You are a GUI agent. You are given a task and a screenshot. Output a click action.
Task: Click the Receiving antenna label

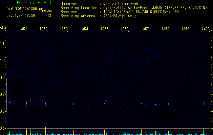[78, 16]
